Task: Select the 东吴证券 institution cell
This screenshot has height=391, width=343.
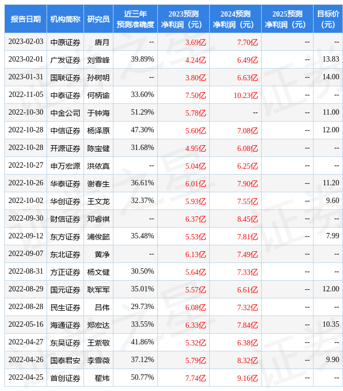Action: point(65,343)
